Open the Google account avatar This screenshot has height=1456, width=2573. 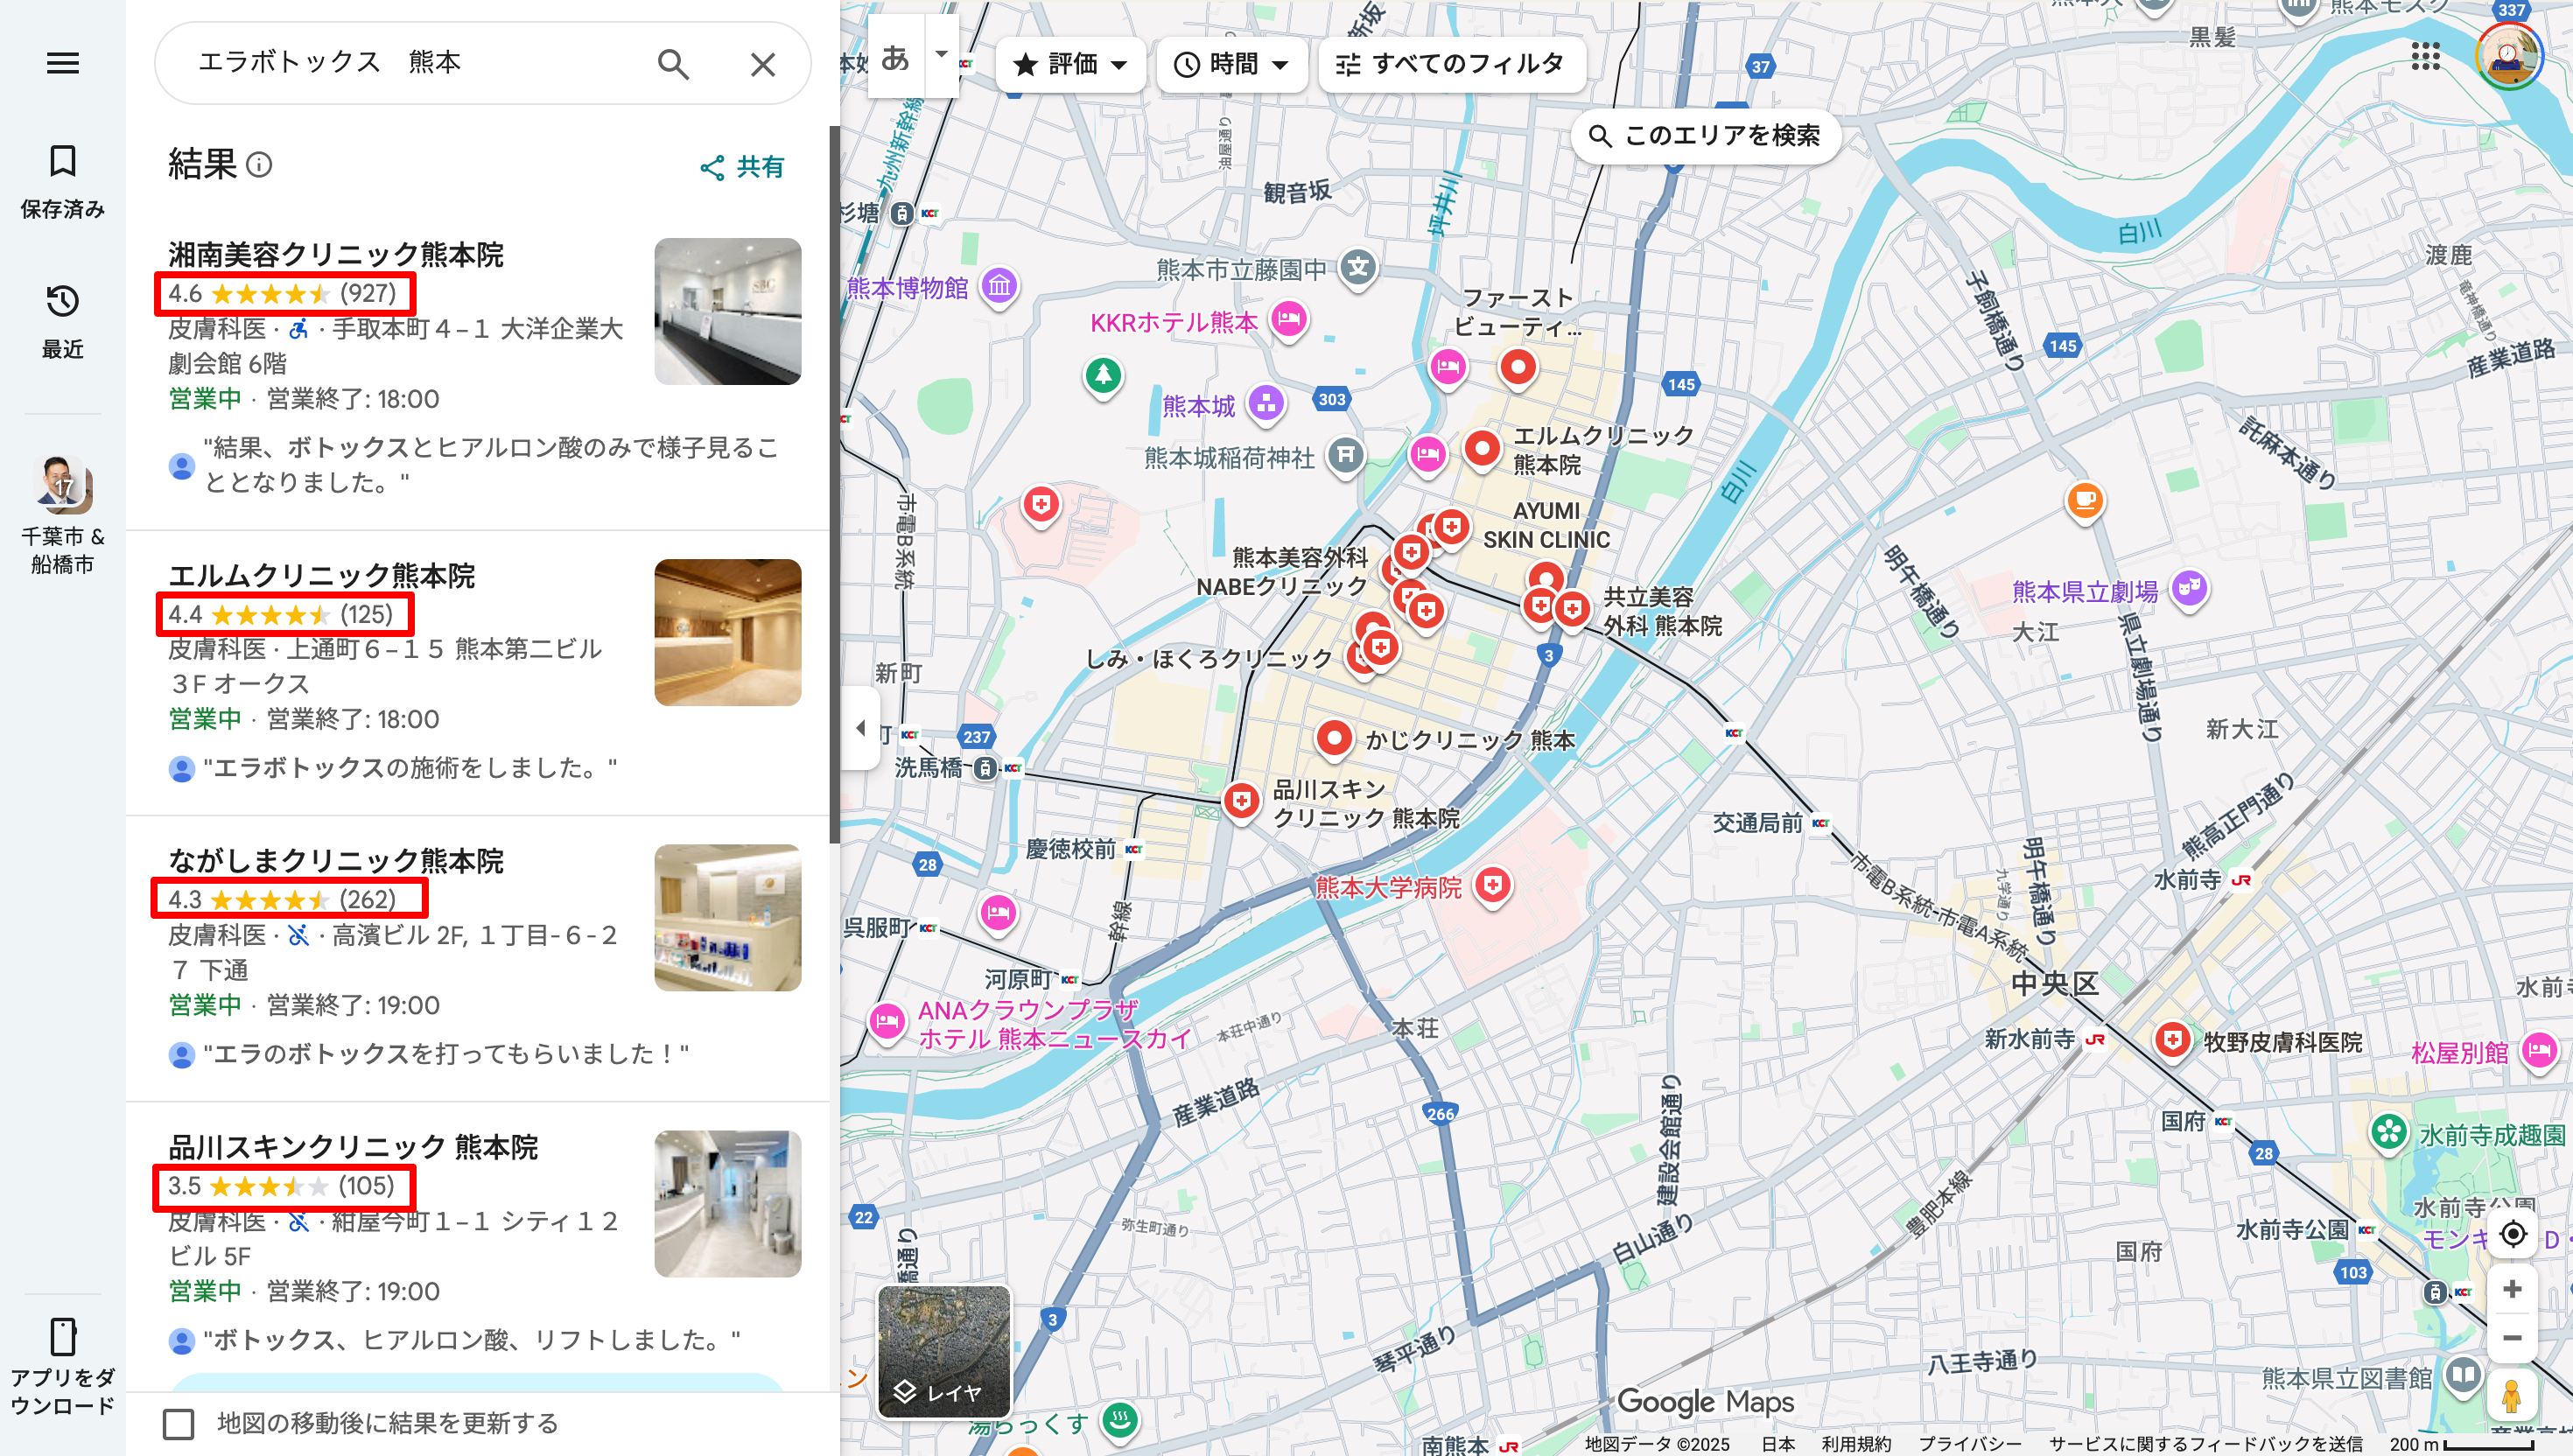[x=2508, y=56]
